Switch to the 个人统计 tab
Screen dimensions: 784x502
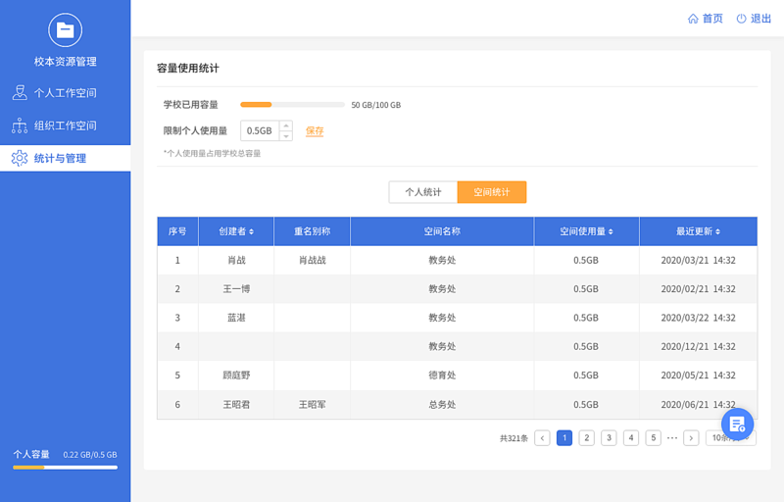(423, 192)
